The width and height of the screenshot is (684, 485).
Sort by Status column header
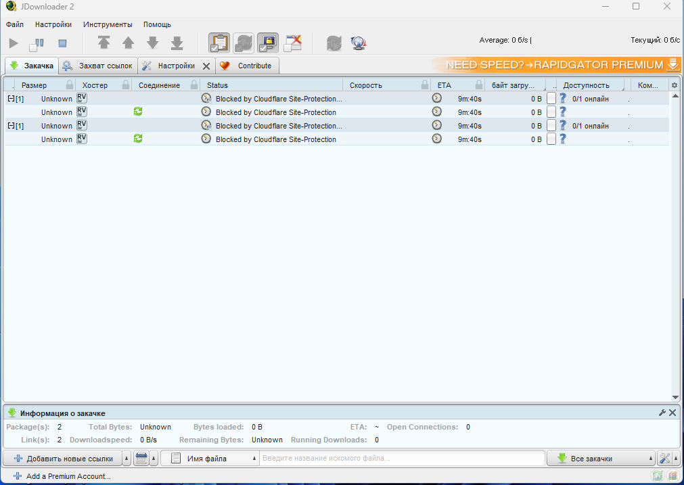(217, 85)
